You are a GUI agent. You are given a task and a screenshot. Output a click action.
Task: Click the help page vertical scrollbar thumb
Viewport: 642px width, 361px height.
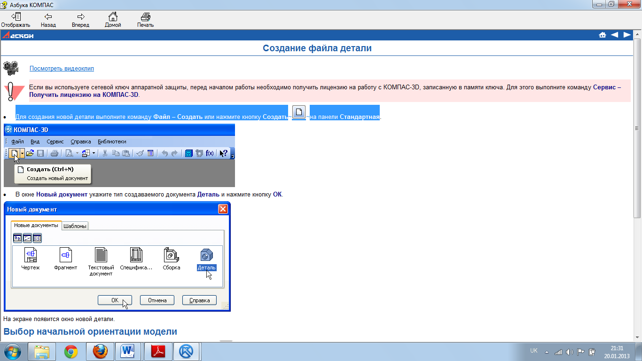click(638, 128)
